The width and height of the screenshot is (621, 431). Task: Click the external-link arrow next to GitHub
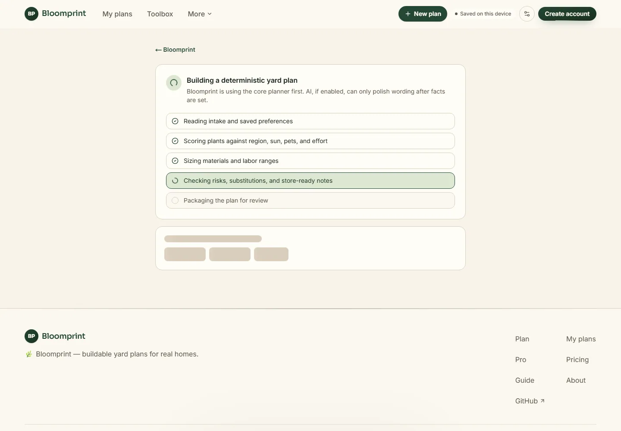point(543,401)
